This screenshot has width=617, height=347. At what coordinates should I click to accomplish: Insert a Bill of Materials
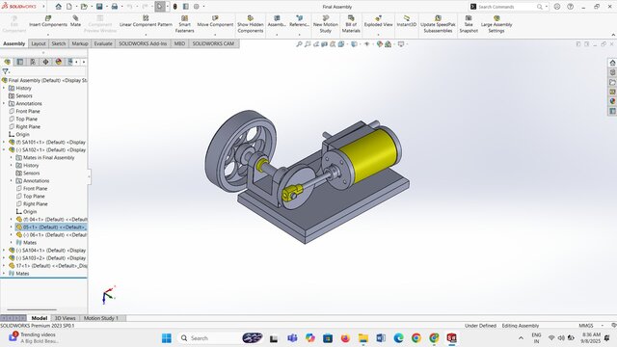pyautogui.click(x=351, y=24)
